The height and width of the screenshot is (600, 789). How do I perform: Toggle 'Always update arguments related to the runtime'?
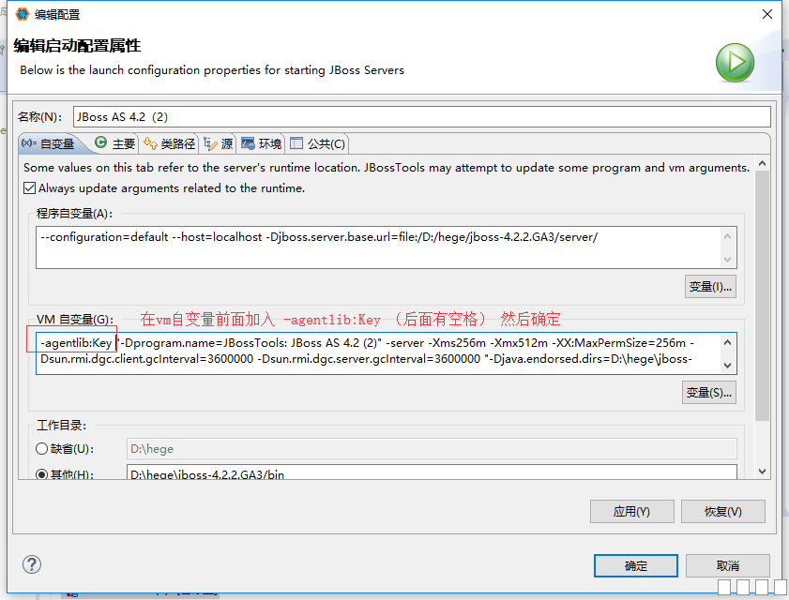(30, 187)
